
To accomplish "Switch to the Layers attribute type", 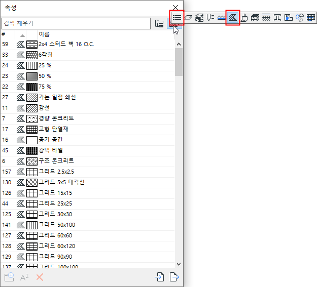I will [188, 18].
